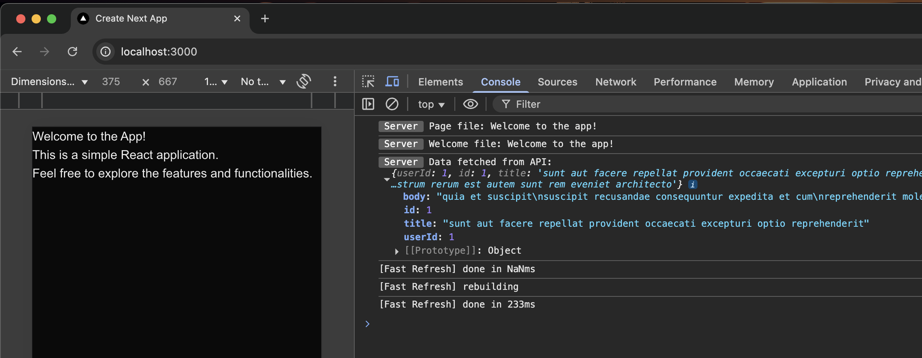
Task: Select the 'id: 1' property row
Action: [x=417, y=210]
